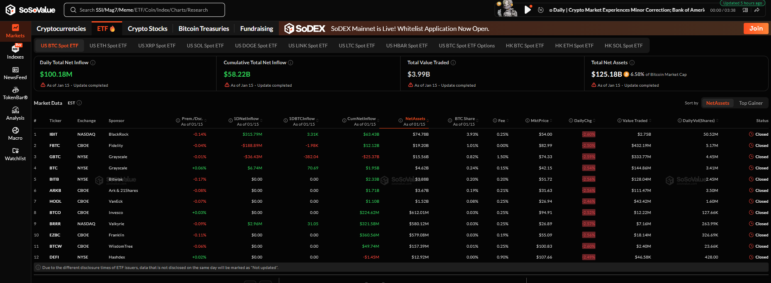Play the daily crypto audio briefing
The height and width of the screenshot is (283, 771).
pos(528,10)
